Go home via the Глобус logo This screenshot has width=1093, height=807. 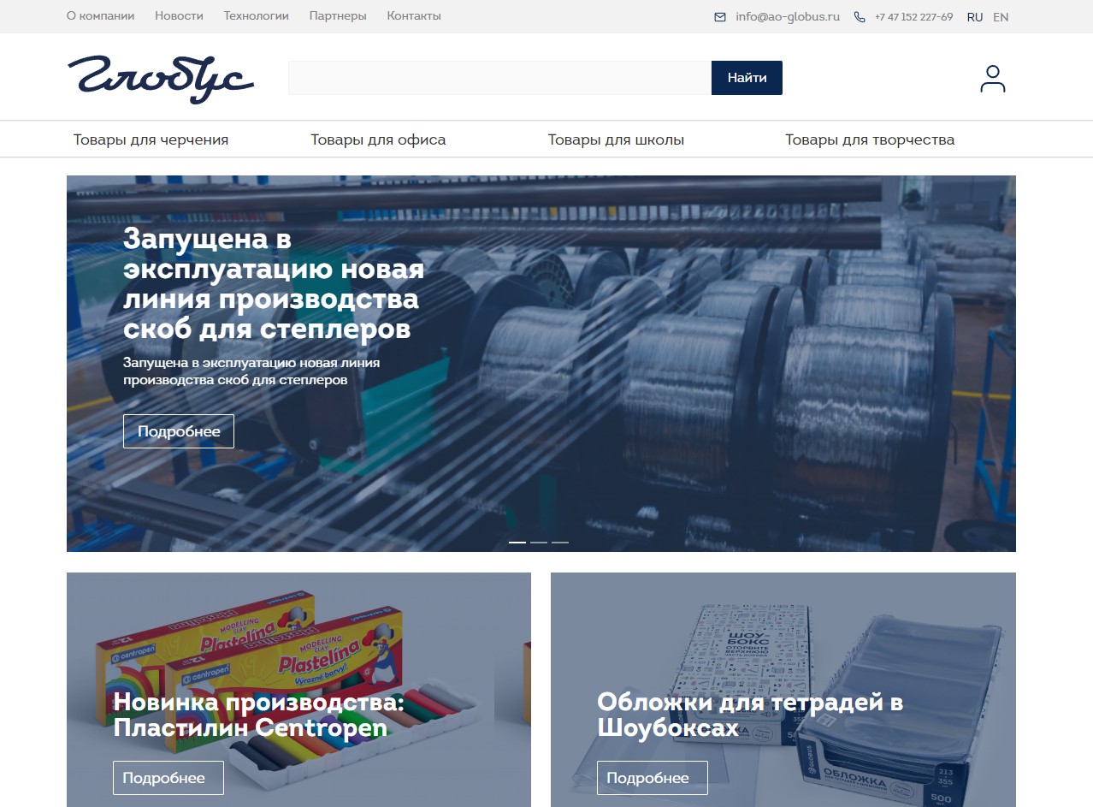click(161, 79)
